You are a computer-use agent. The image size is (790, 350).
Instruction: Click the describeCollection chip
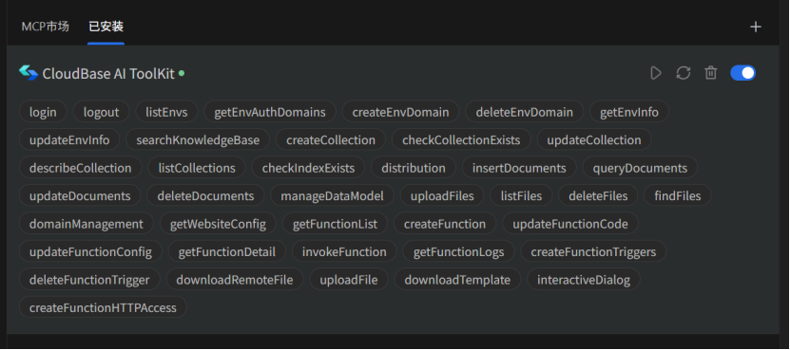(81, 168)
